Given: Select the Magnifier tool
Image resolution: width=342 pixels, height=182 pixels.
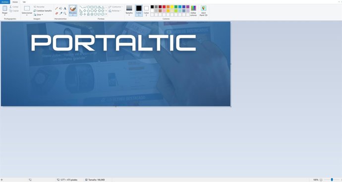Looking at the screenshot, I should 65,13.
